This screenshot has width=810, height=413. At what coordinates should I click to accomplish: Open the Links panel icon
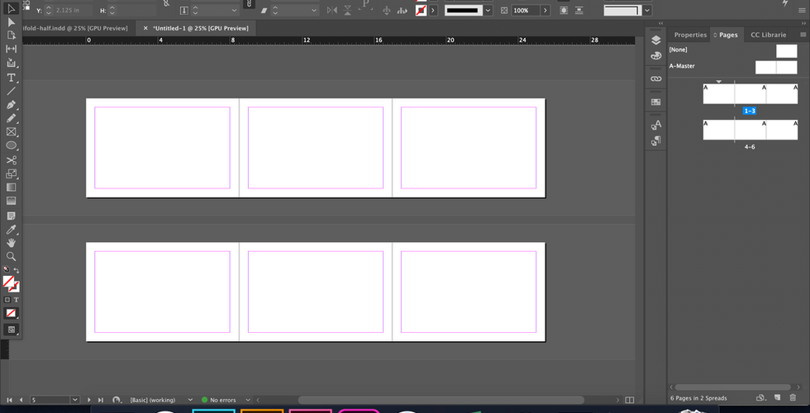(655, 78)
